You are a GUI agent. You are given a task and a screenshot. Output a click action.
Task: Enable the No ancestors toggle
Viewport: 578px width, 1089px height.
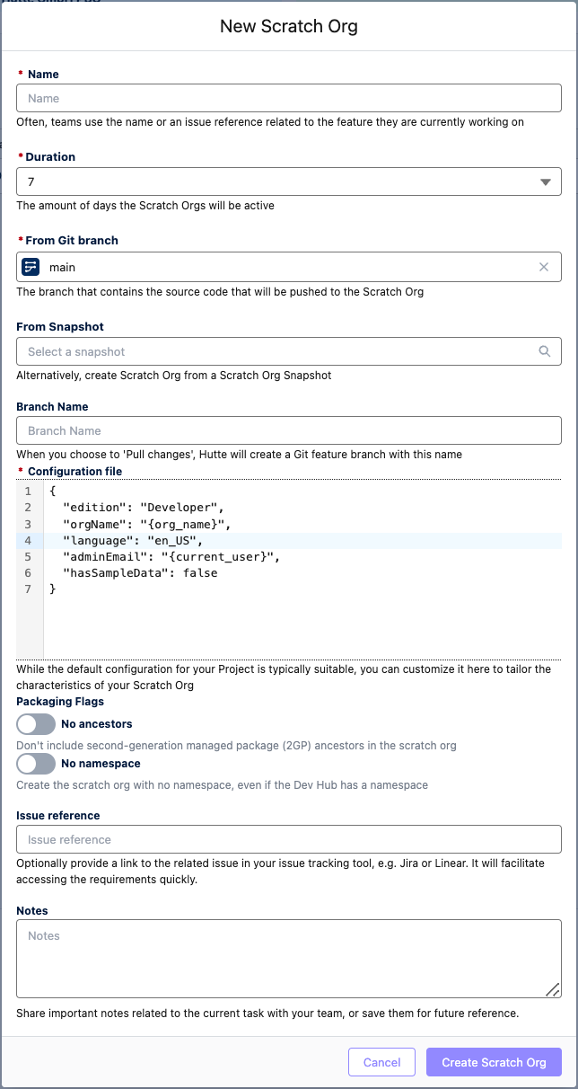pos(36,724)
